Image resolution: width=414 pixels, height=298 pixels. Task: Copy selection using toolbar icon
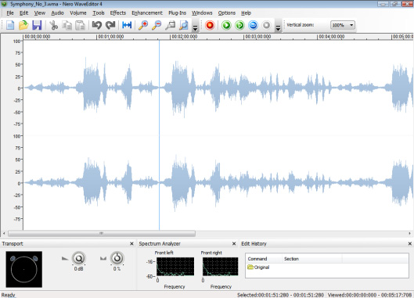coord(67,25)
